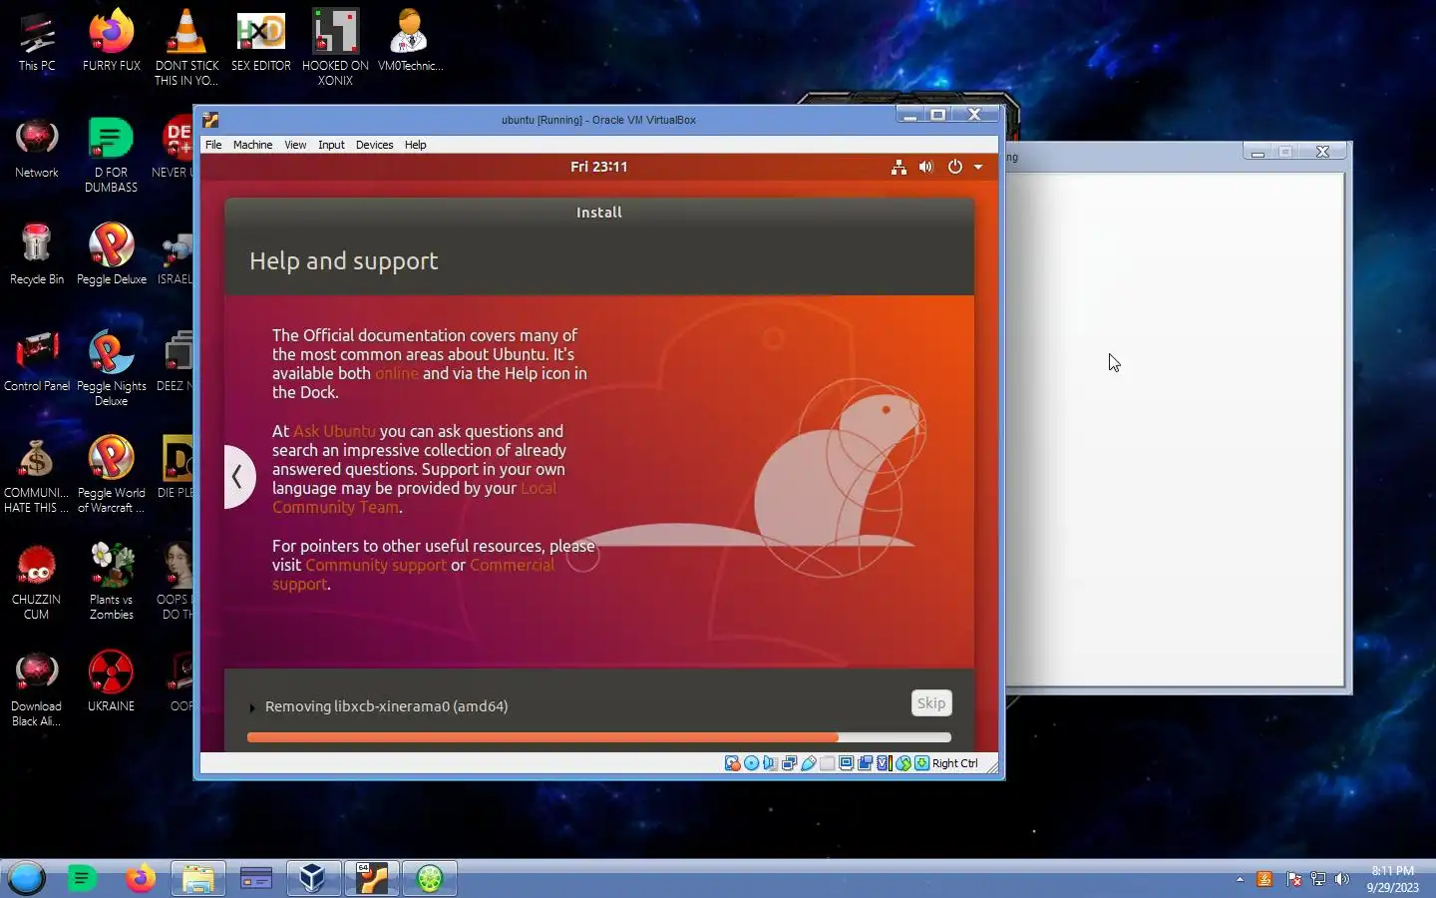Viewport: 1436px width, 898px height.
Task: Click the recording indicator in VirtualBox status bar
Action: click(865, 763)
